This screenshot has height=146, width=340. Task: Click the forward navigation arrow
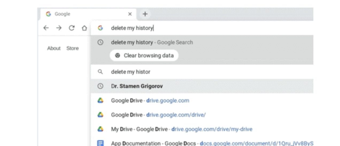59,28
